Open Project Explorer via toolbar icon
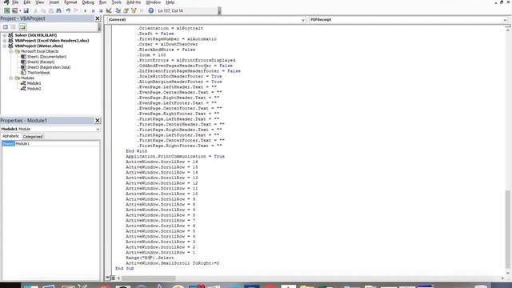The width and height of the screenshot is (512, 288). [118, 10]
